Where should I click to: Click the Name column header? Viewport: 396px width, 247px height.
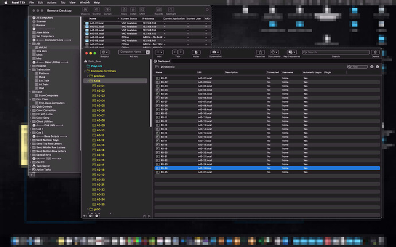tap(160, 73)
